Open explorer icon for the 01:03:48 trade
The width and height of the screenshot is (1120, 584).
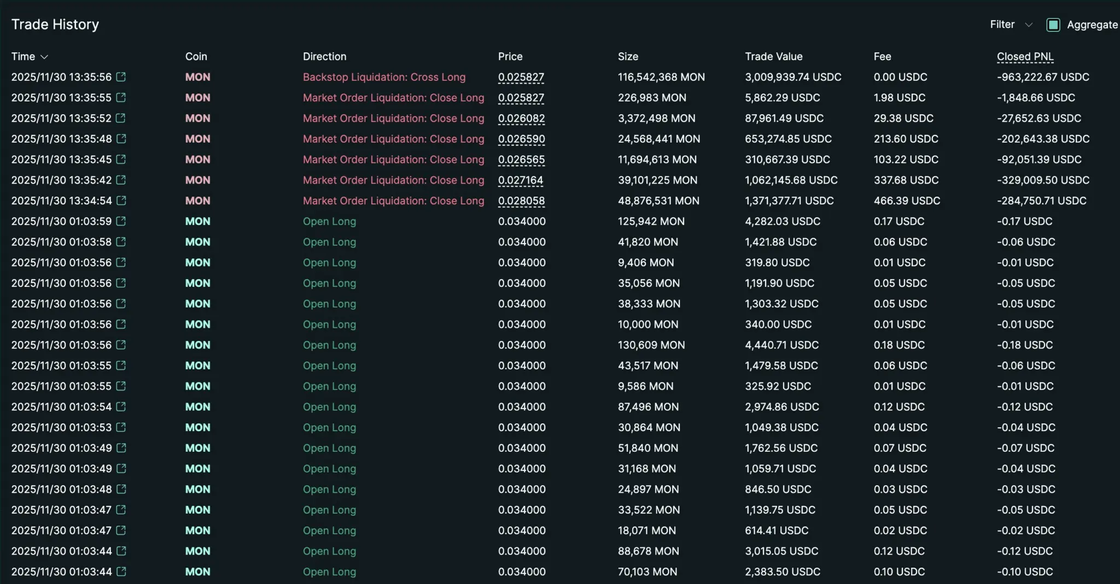tap(121, 489)
